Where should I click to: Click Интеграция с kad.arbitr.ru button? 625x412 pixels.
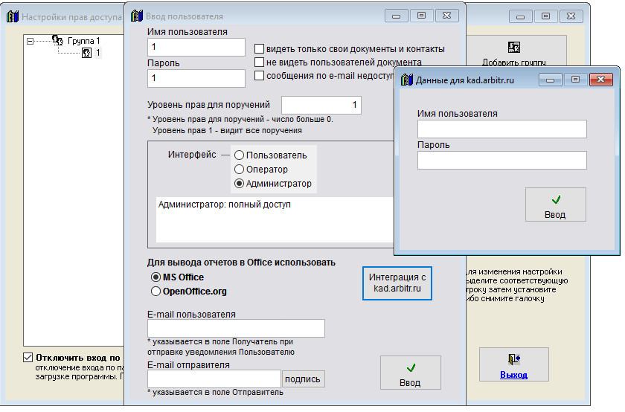pyautogui.click(x=397, y=283)
